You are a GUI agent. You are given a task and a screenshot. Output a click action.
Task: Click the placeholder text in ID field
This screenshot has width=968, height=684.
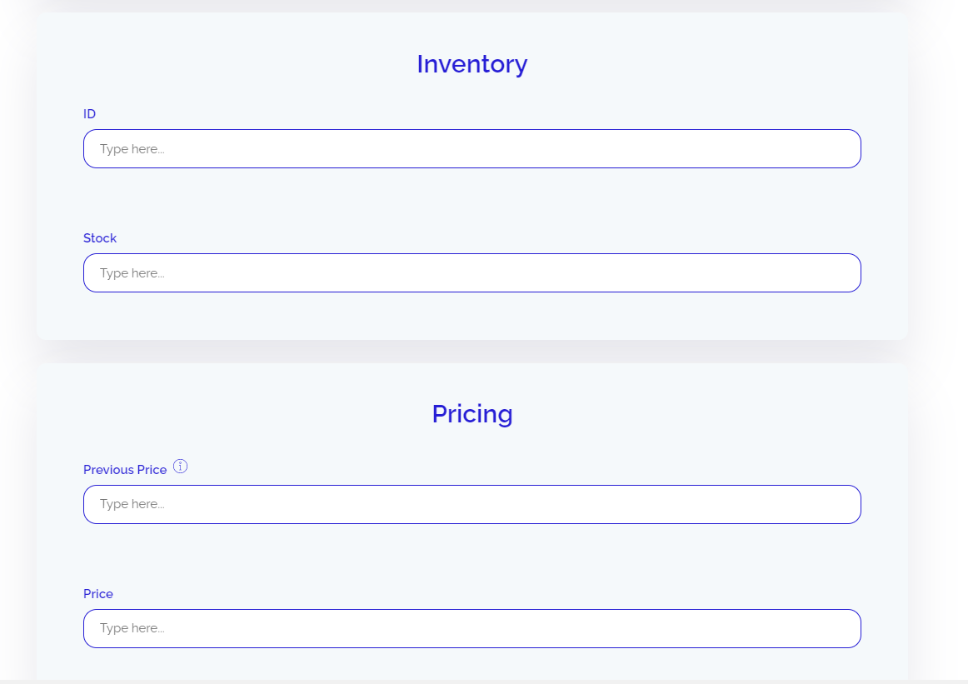coord(132,149)
